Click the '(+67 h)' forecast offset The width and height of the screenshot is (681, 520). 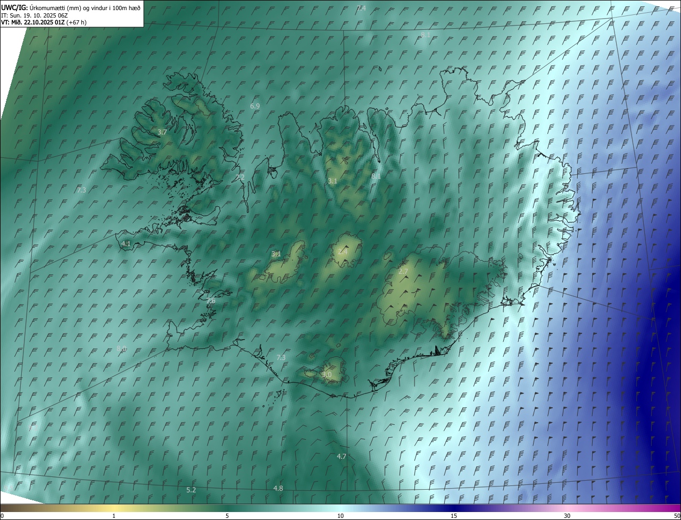pyautogui.click(x=77, y=22)
